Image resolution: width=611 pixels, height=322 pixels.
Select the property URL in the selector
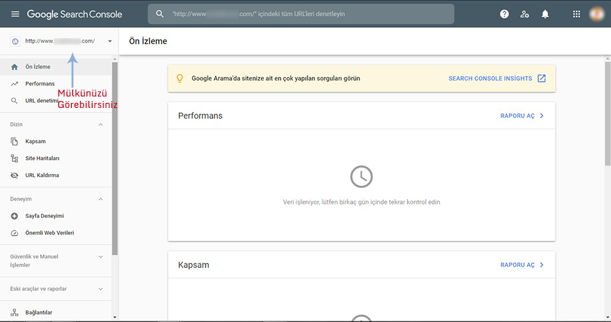[x=60, y=41]
